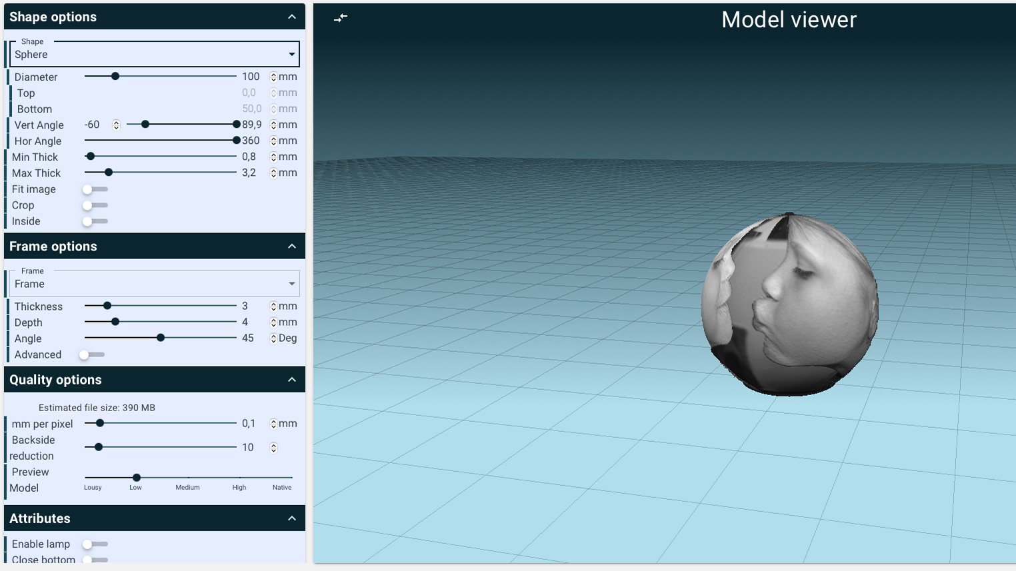1016x571 pixels.
Task: Click the frame Angle stepper arrows
Action: 273,338
